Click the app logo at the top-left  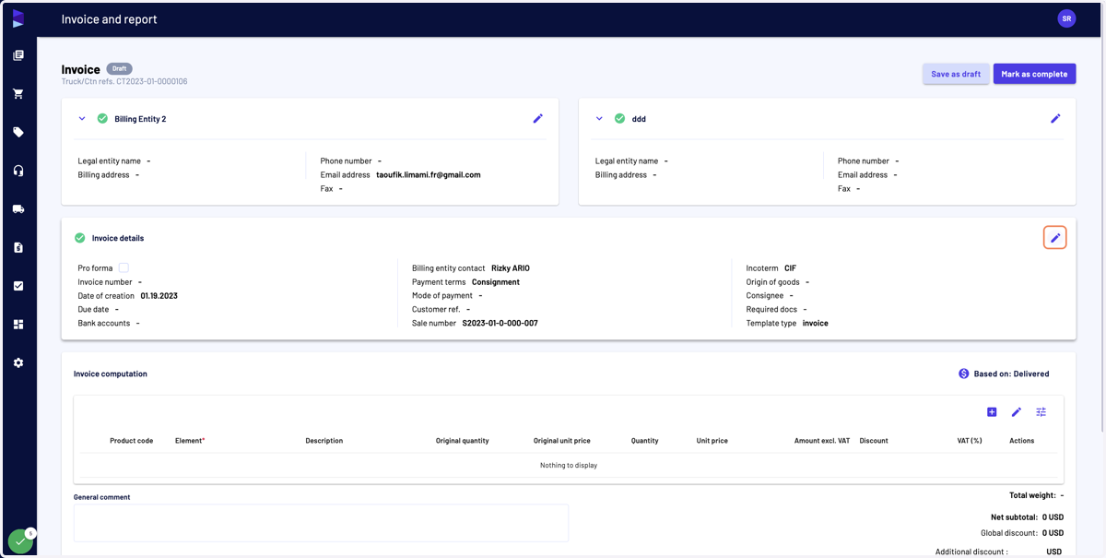point(18,18)
